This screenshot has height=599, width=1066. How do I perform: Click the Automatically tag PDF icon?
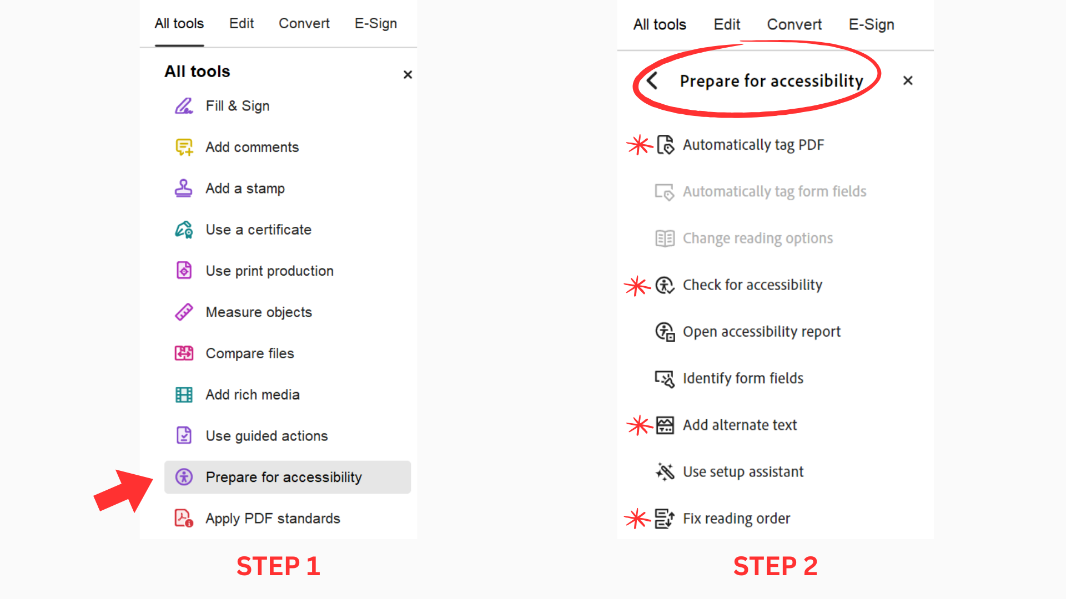665,145
